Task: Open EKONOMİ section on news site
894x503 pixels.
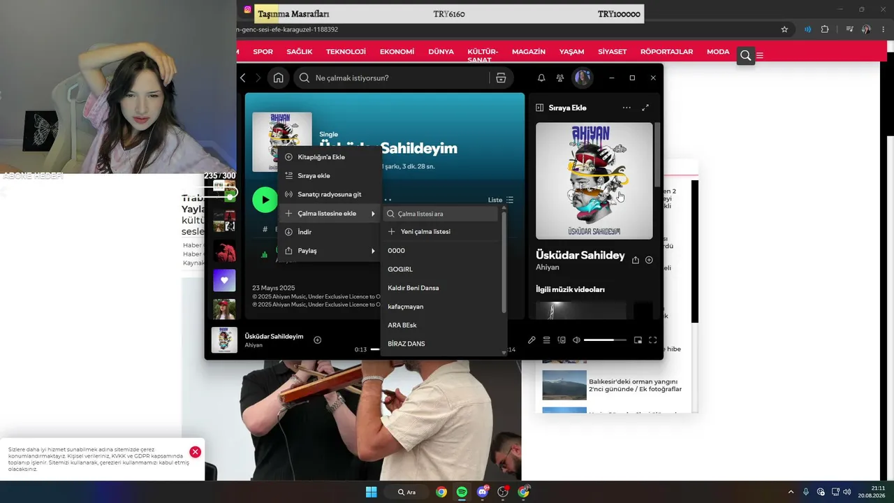Action: (397, 52)
